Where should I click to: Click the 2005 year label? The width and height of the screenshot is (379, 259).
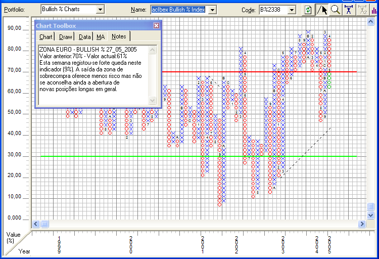[x=329, y=245]
